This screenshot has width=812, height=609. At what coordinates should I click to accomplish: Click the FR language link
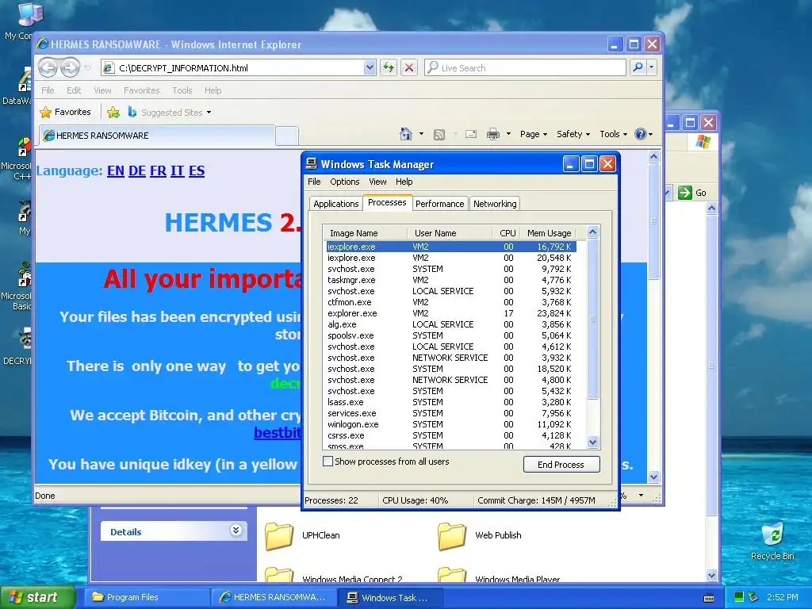pos(158,171)
